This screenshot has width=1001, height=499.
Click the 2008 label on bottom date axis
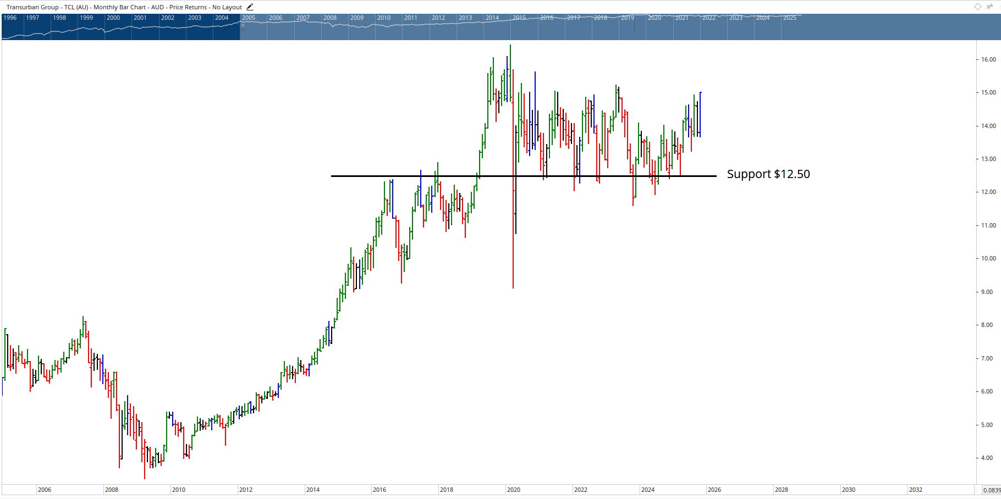112,490
